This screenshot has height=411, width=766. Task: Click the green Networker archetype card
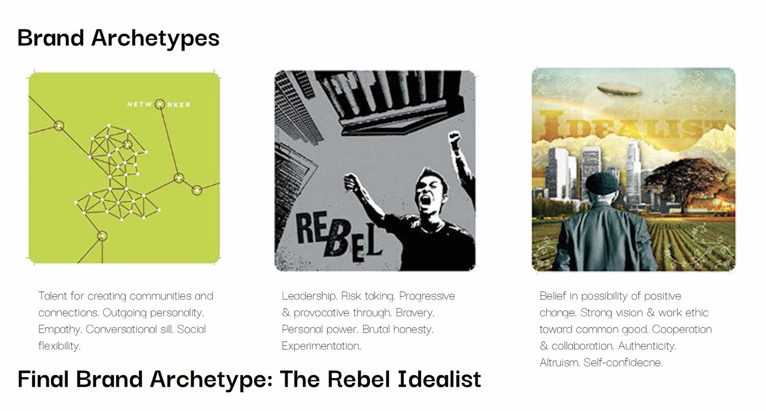[124, 167]
